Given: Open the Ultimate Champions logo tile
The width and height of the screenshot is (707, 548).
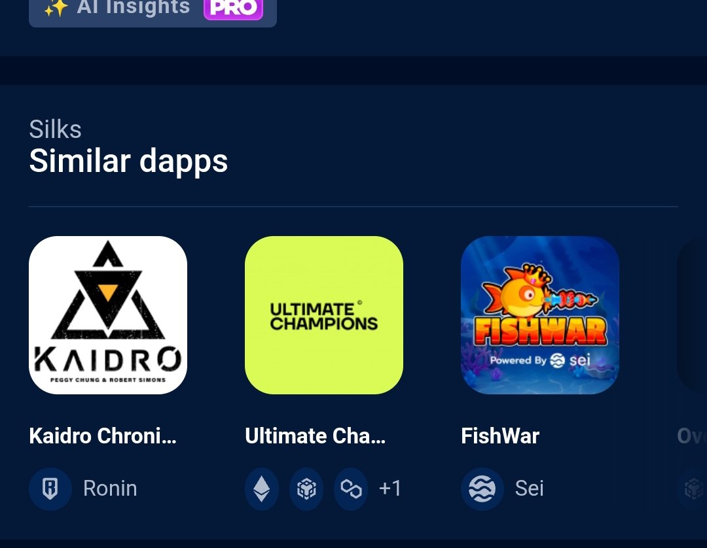Looking at the screenshot, I should click(x=324, y=315).
